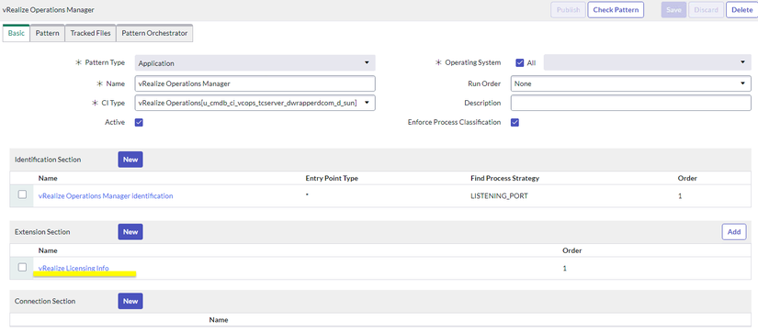The height and width of the screenshot is (332, 758).
Task: Open the Pattern Orchestrator tab
Action: click(154, 33)
